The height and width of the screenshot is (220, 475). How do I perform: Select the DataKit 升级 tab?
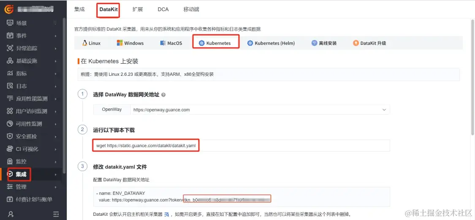point(369,43)
